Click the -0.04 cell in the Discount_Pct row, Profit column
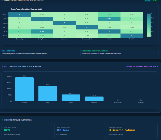 tap(132, 27)
